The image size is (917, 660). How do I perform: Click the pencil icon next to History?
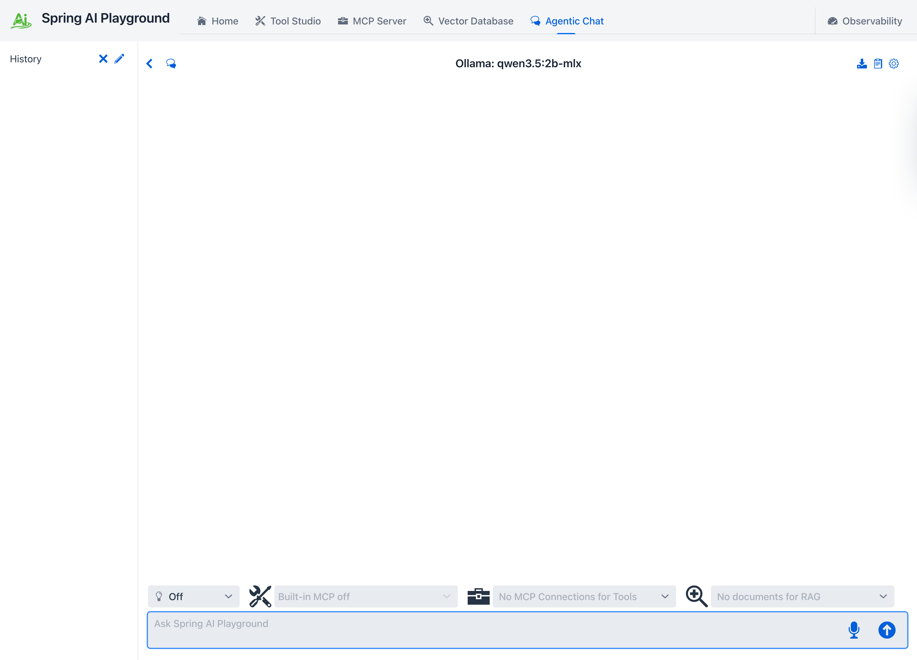119,59
